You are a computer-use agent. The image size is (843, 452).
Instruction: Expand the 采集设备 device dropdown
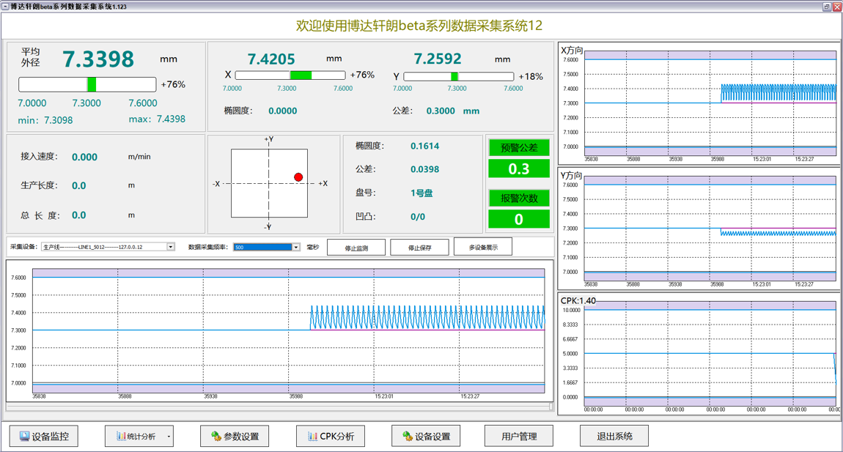[170, 248]
